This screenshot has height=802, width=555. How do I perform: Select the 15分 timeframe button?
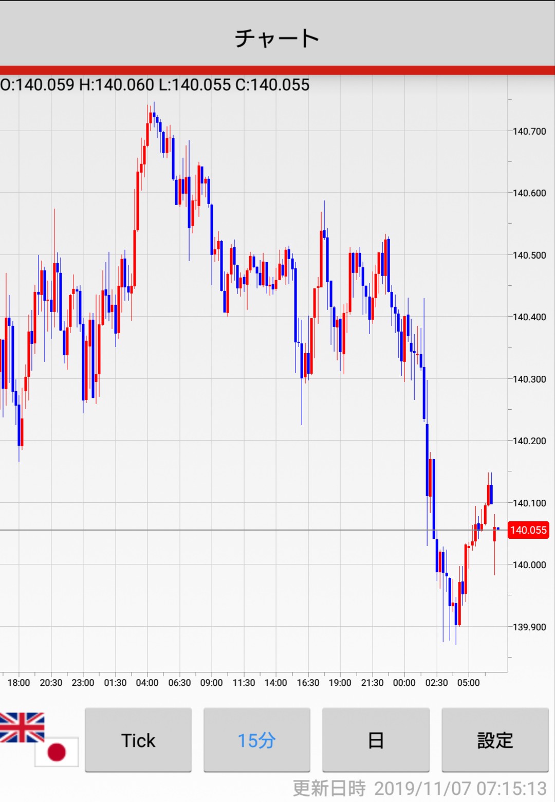pyautogui.click(x=257, y=740)
